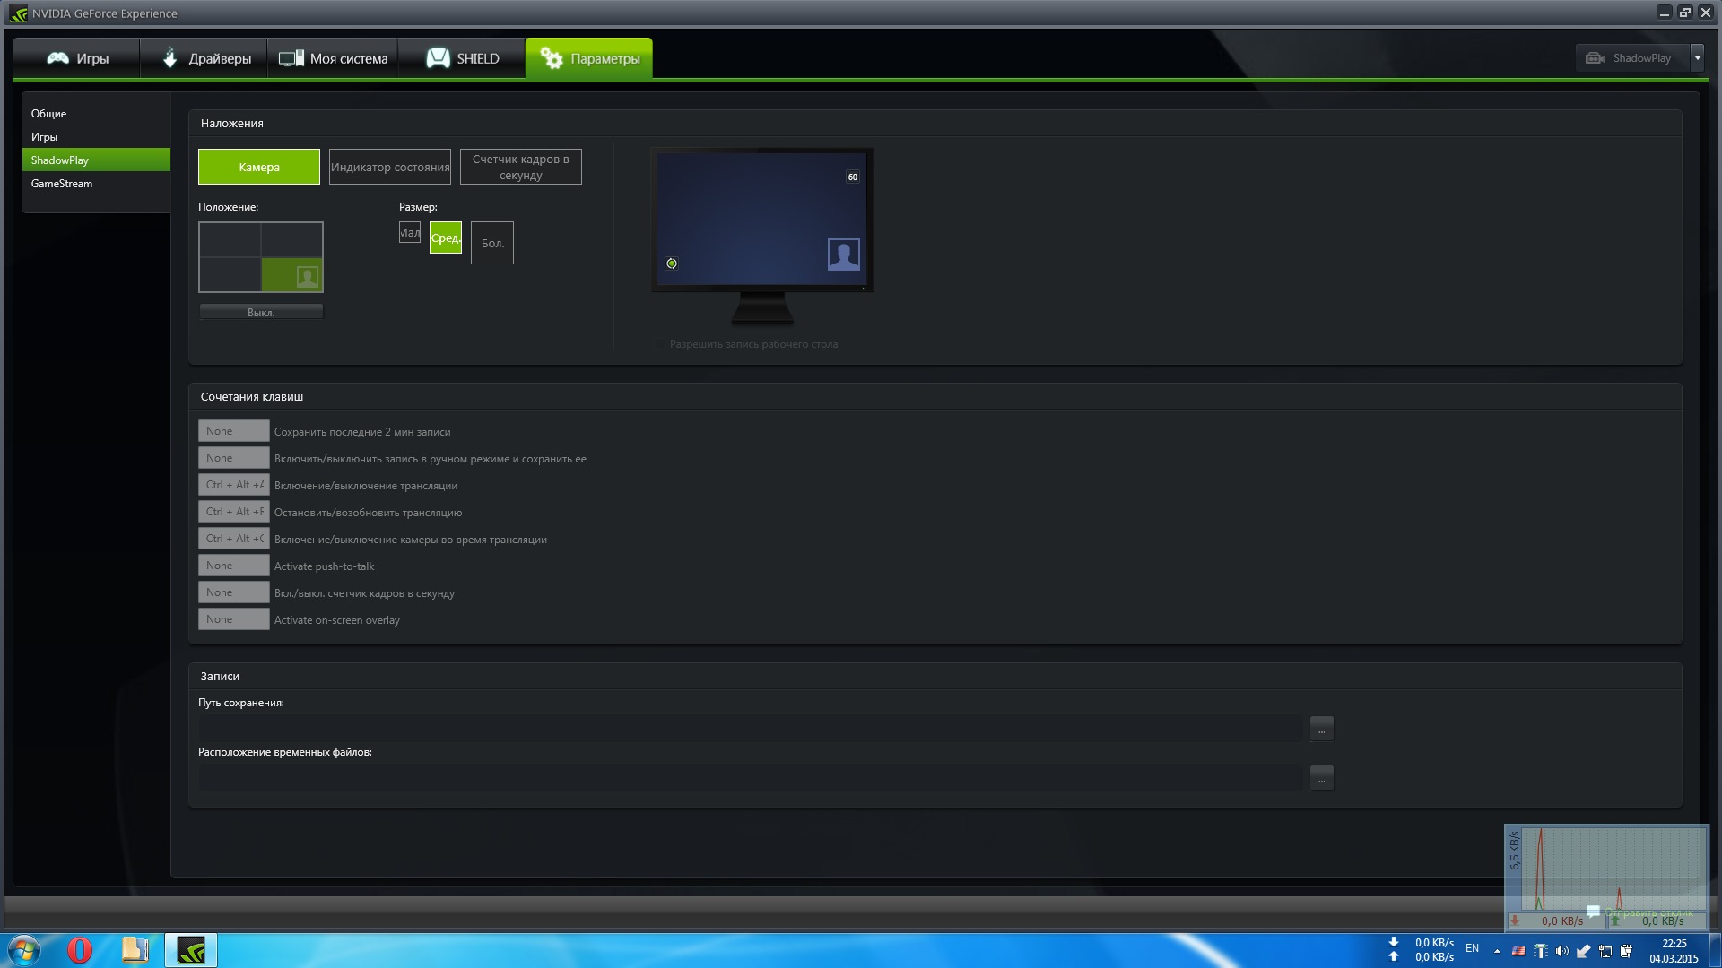Choose the Счетчик кадров в секунду overlay
1722x968 pixels.
521,168
